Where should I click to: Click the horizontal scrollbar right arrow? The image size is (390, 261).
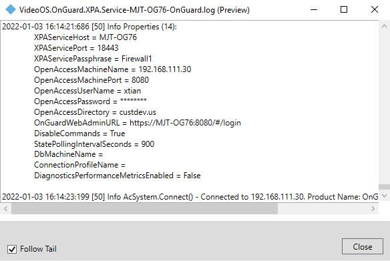pyautogui.click(x=373, y=208)
